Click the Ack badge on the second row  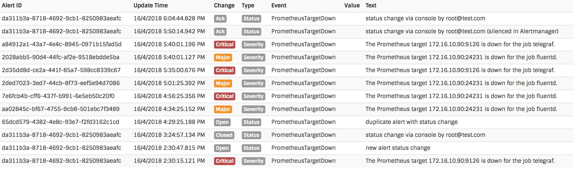click(220, 32)
